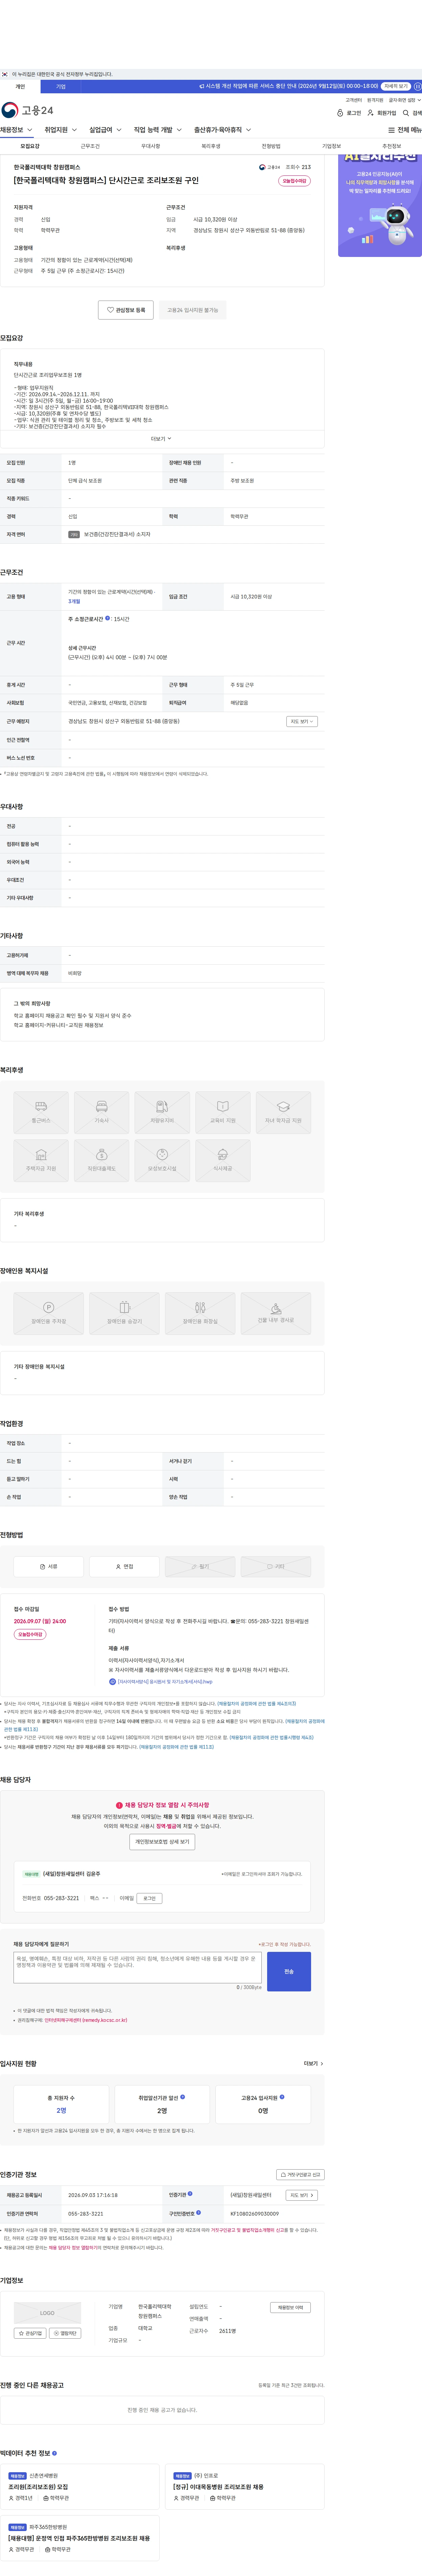Click the 관심기업 button under LOGO

point(30,2333)
